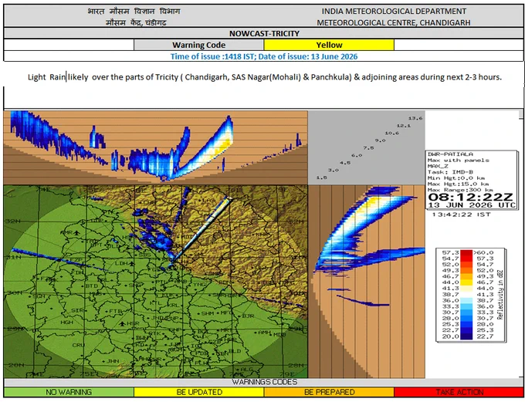Click the green NO WARNING legend bar

pos(69,392)
